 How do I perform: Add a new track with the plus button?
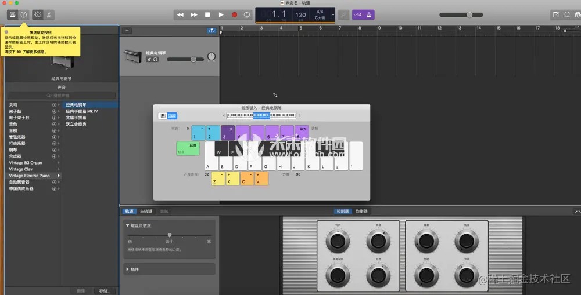(127, 31)
